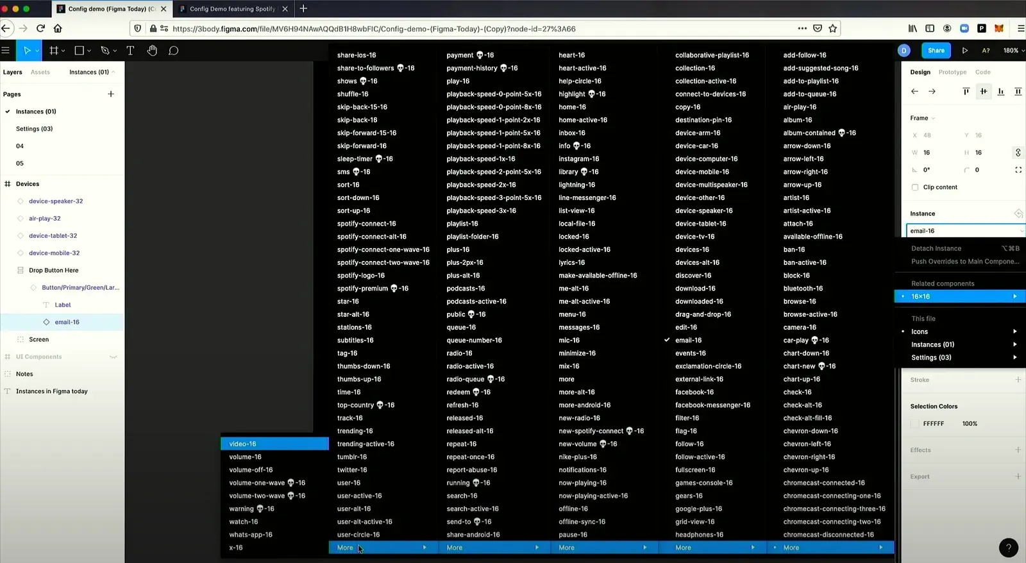The width and height of the screenshot is (1026, 563).
Task: Click the blue Share button
Action: pos(936,51)
